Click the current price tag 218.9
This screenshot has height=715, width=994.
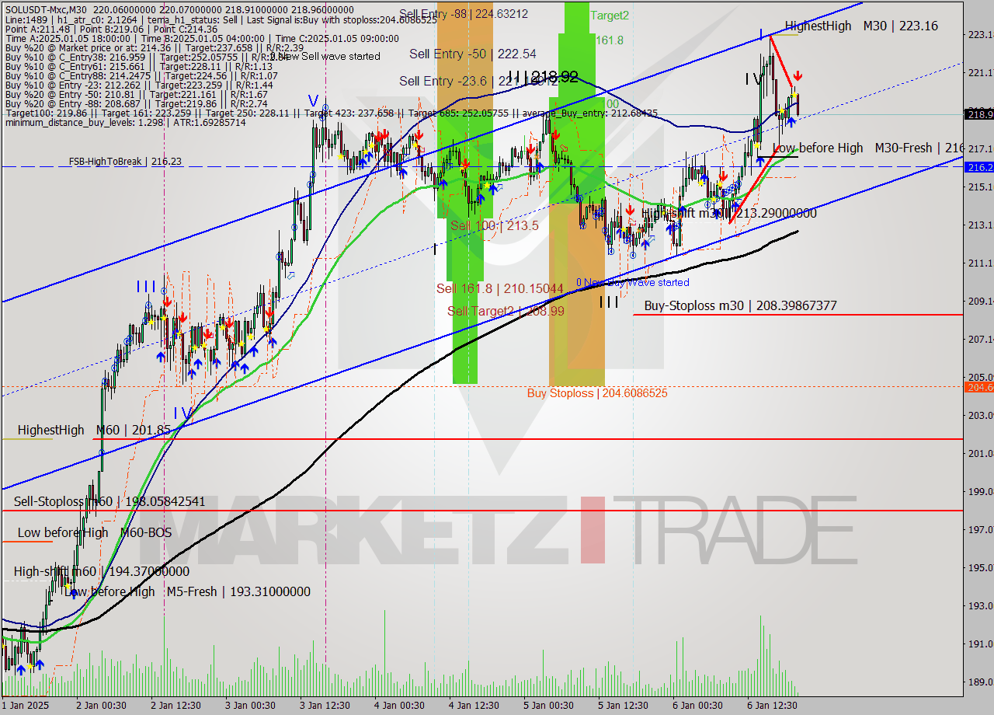[978, 114]
